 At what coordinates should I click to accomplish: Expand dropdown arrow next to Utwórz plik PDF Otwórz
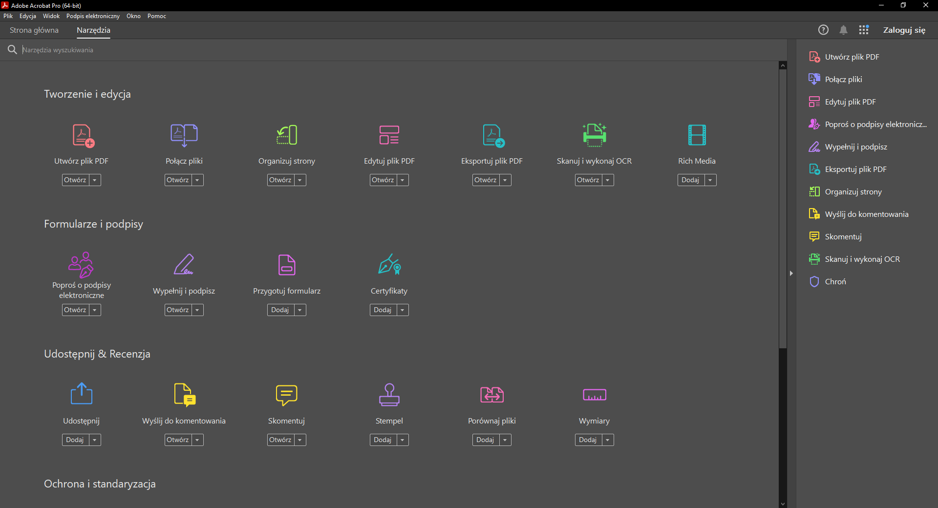point(95,180)
